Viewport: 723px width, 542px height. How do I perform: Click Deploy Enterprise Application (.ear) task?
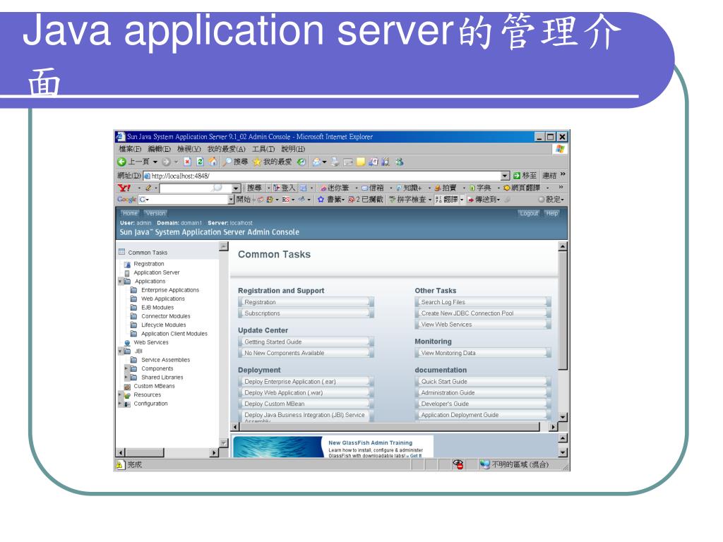point(306,382)
